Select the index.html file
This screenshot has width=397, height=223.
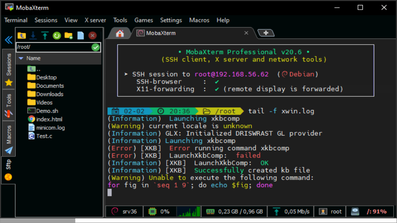coord(45,119)
